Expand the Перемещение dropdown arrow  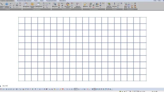click(x=39, y=8)
